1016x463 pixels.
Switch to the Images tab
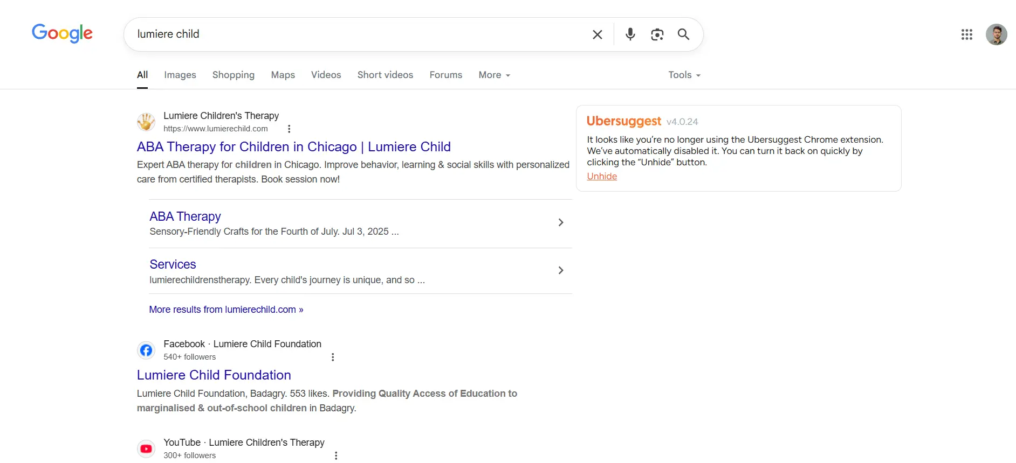[180, 75]
